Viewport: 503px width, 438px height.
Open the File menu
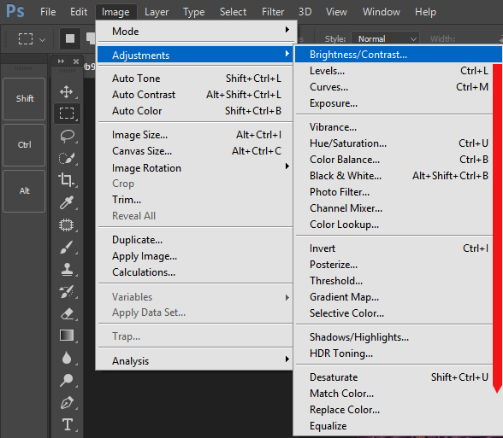pyautogui.click(x=48, y=12)
